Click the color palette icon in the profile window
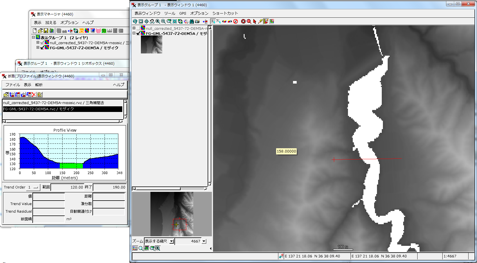 pyautogui.click(x=40, y=95)
